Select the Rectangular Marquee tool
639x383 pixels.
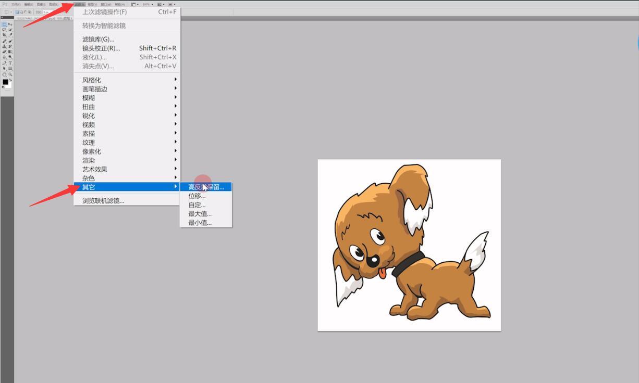click(4, 24)
